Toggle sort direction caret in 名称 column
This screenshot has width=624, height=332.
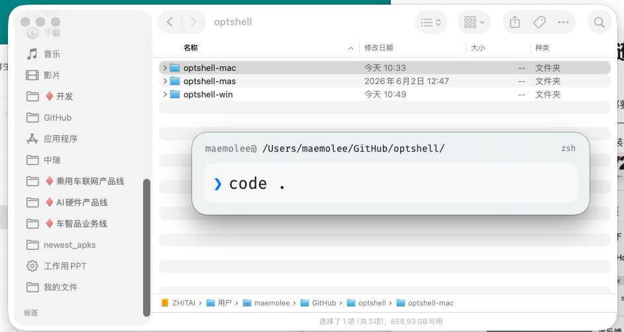click(351, 48)
